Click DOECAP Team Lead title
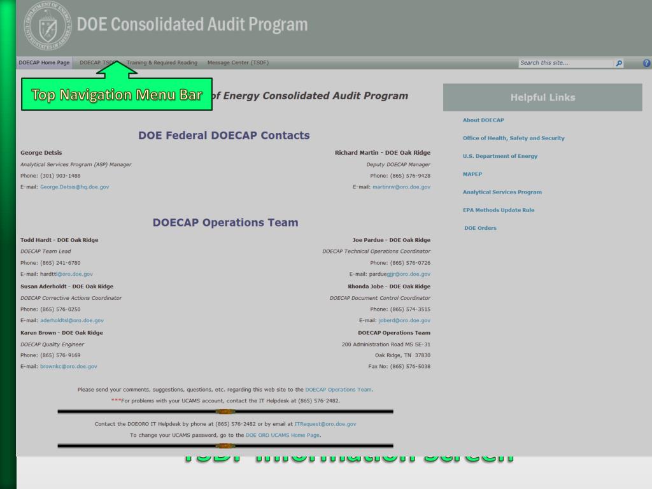 coord(46,252)
